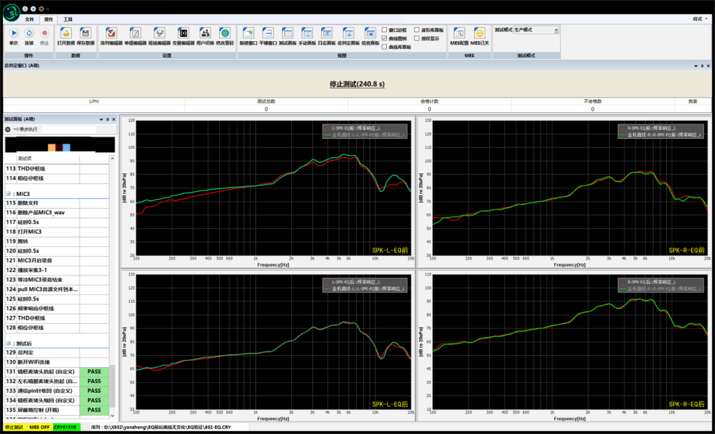Click the 单次 single-run play icon
The image size is (715, 434).
tap(13, 33)
